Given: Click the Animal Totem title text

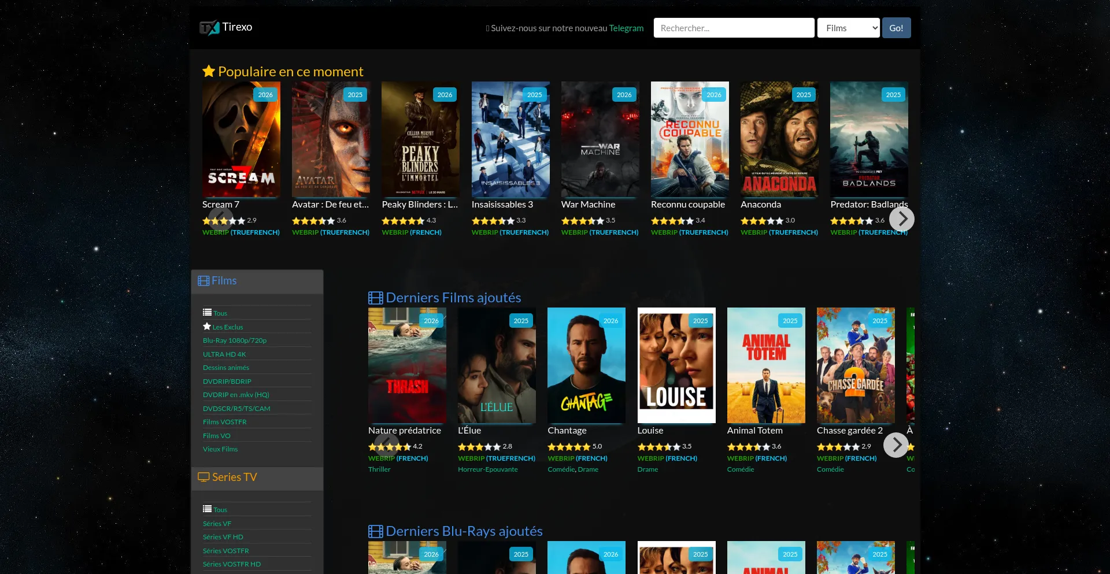Looking at the screenshot, I should pos(755,431).
